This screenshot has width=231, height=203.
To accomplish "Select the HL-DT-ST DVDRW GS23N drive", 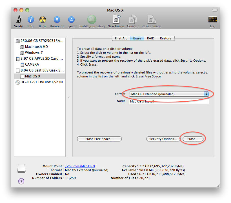I will 40,82.
